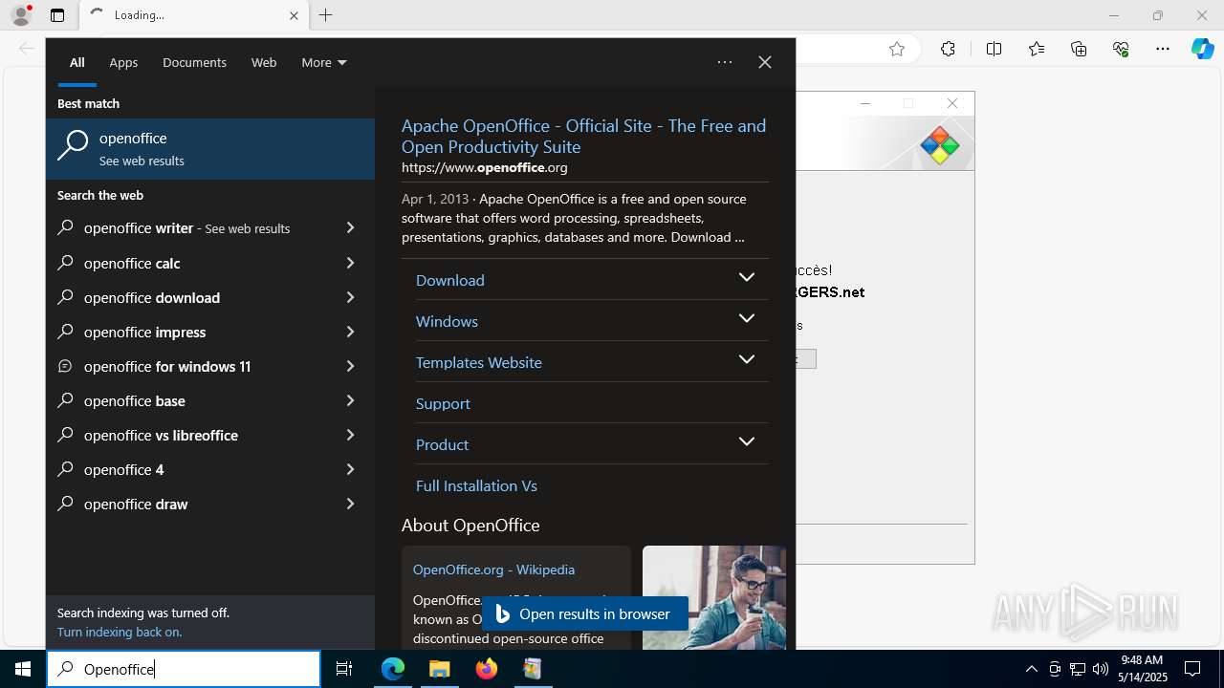The height and width of the screenshot is (688, 1224).
Task: Open Edge Extensions puzzle icon
Action: tap(948, 49)
